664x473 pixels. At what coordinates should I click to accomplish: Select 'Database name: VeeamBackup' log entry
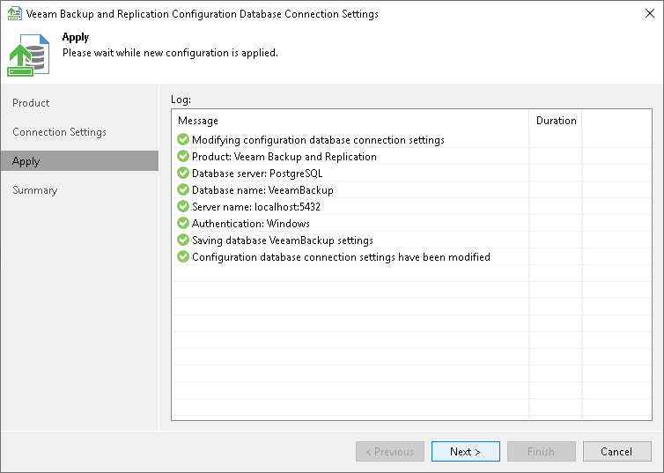[411, 189]
